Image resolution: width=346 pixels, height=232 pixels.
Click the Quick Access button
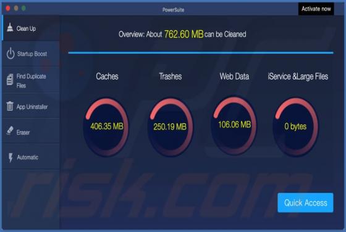coord(305,203)
